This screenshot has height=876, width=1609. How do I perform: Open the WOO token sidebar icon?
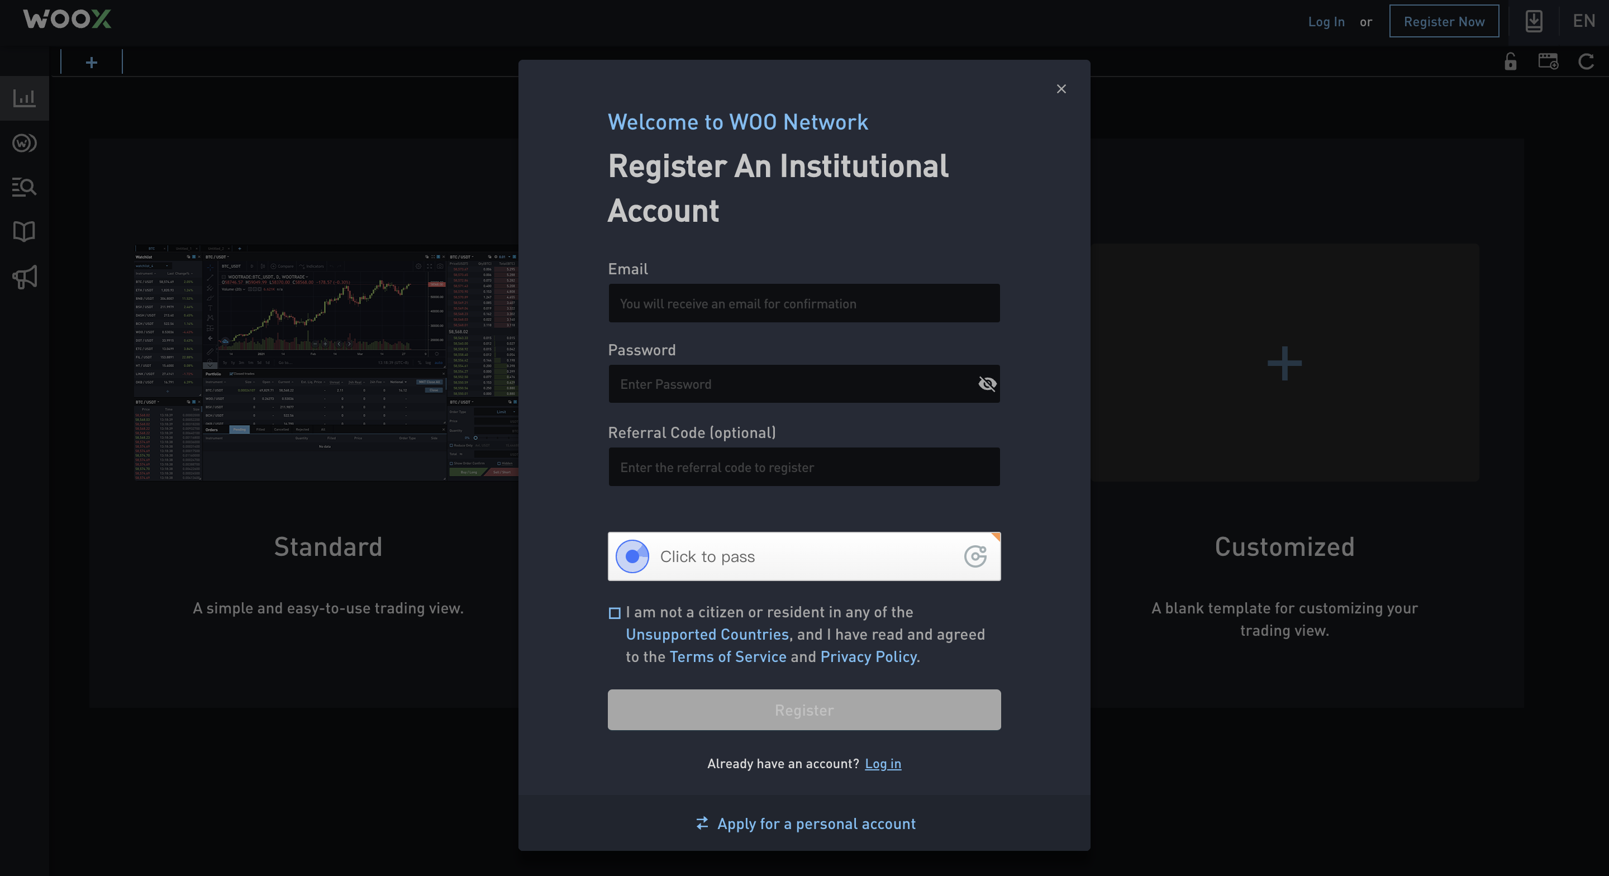25,143
